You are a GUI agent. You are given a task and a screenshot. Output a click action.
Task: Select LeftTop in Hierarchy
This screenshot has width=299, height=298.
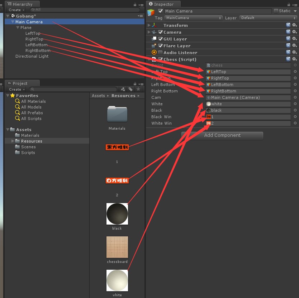pyautogui.click(x=33, y=33)
